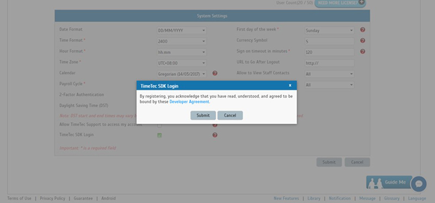Open the Date Format dropdown

tap(182, 30)
